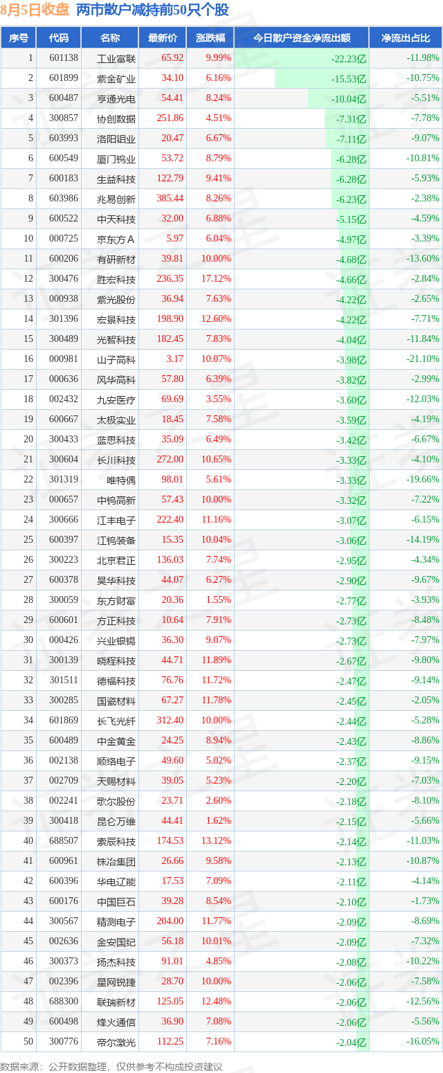Open the 亨通光电 row name
The height and width of the screenshot is (1073, 443).
(x=116, y=98)
